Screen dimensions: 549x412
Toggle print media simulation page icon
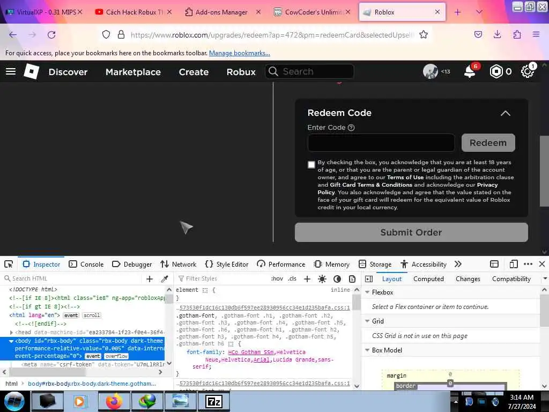point(352,279)
